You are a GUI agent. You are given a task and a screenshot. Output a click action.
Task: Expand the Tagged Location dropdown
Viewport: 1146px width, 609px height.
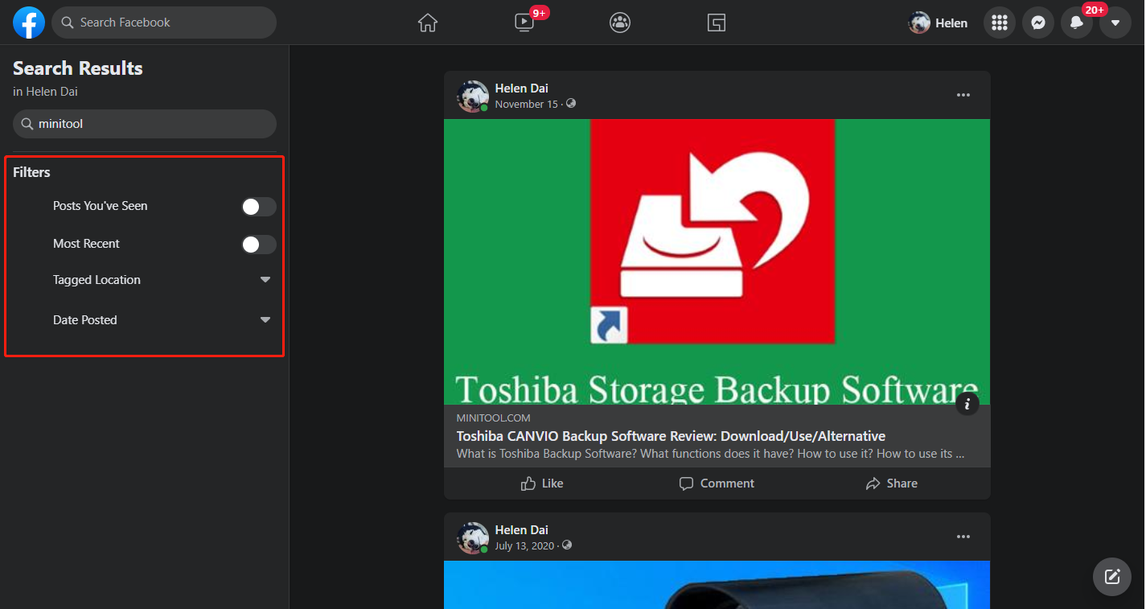coord(265,280)
